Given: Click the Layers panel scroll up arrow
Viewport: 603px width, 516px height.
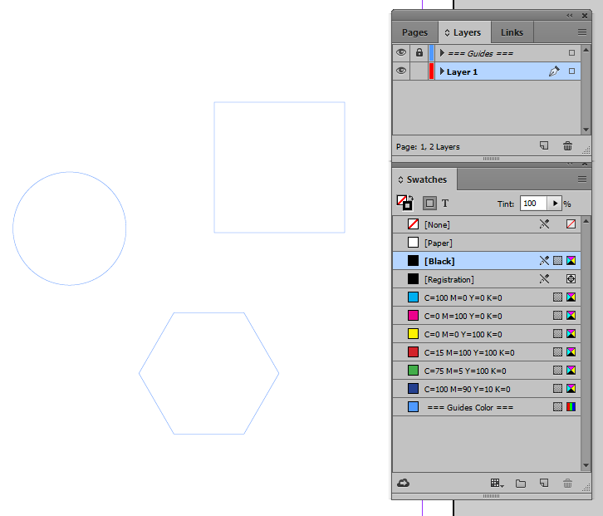Looking at the screenshot, I should coord(586,50).
